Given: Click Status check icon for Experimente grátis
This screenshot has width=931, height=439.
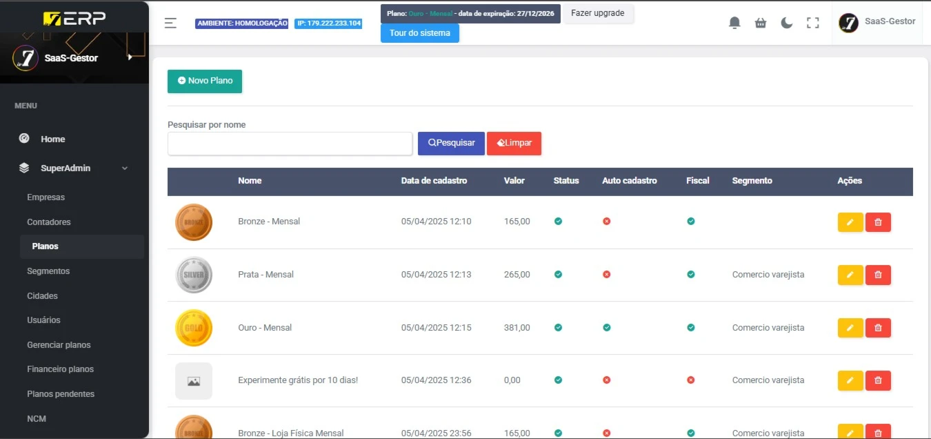Looking at the screenshot, I should (558, 380).
